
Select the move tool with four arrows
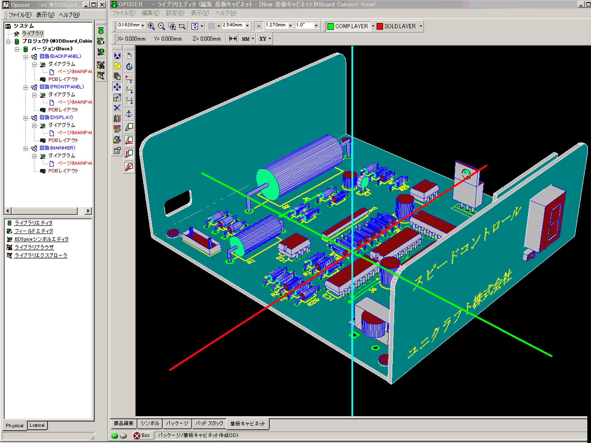117,87
